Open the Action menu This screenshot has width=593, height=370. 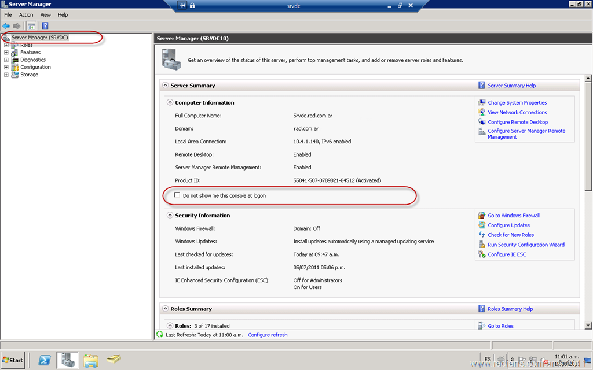pos(26,15)
